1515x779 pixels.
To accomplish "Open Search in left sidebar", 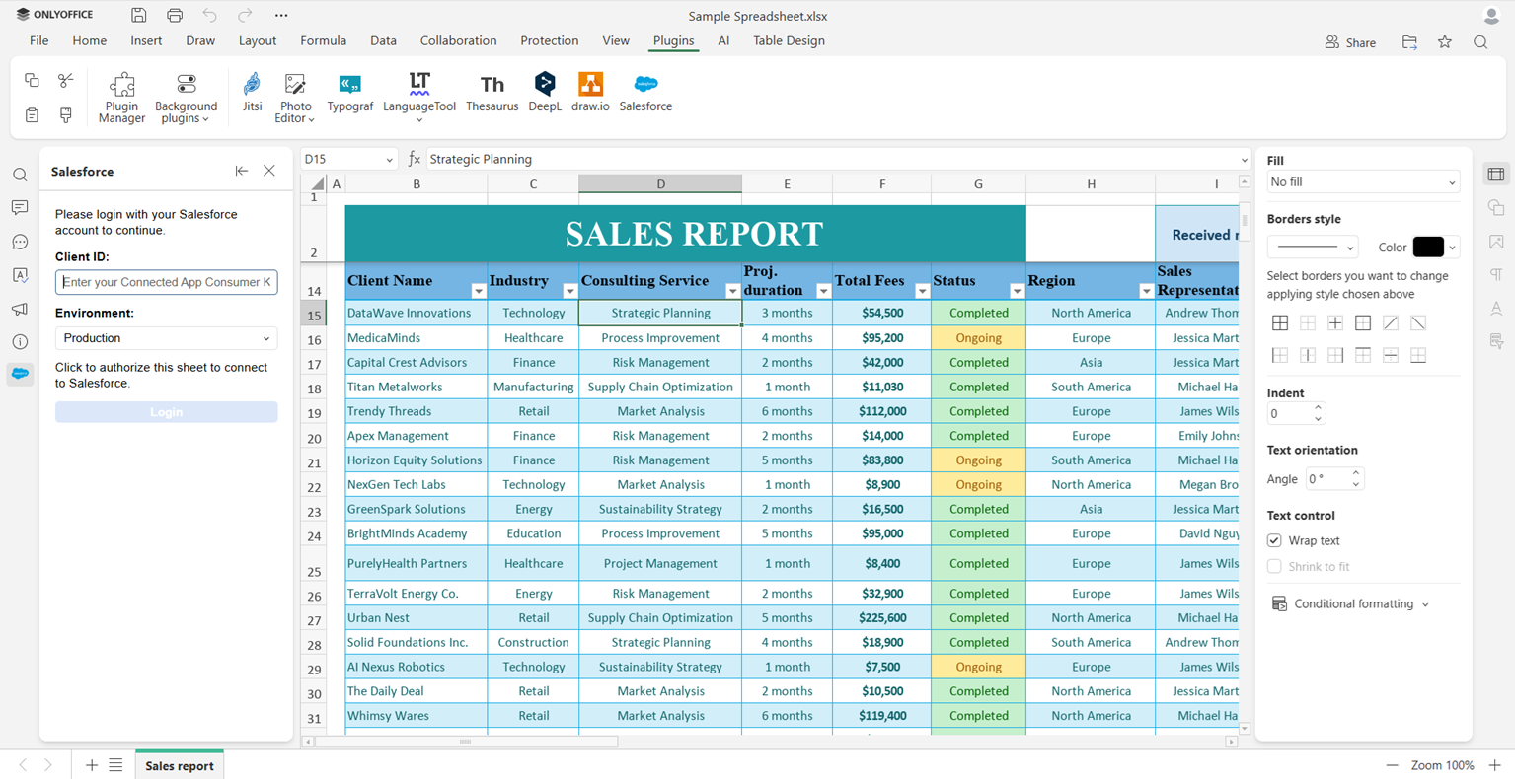I will (x=20, y=175).
